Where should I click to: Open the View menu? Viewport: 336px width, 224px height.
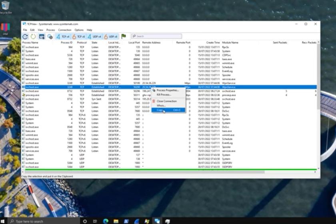[40, 30]
